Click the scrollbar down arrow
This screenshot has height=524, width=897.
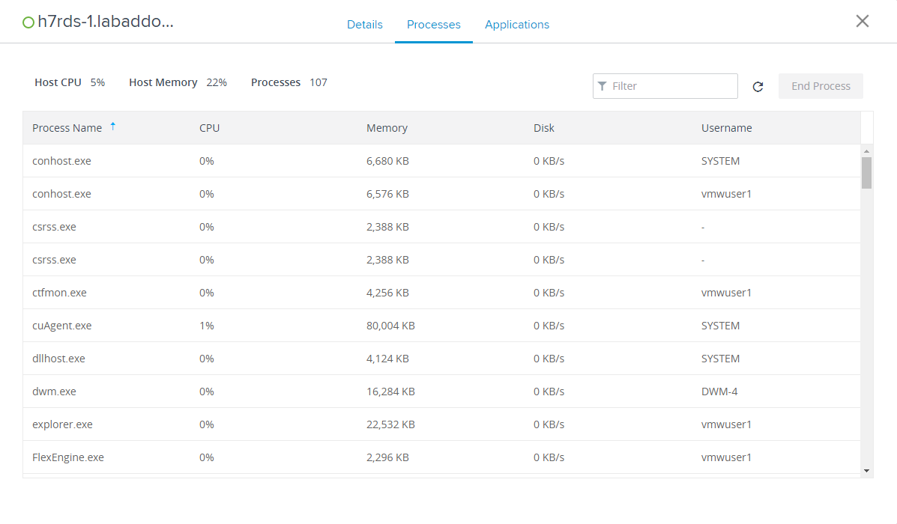866,471
